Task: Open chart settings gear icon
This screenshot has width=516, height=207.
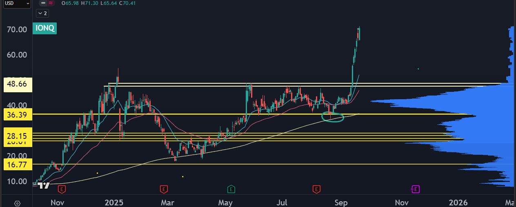Action: click(x=17, y=203)
